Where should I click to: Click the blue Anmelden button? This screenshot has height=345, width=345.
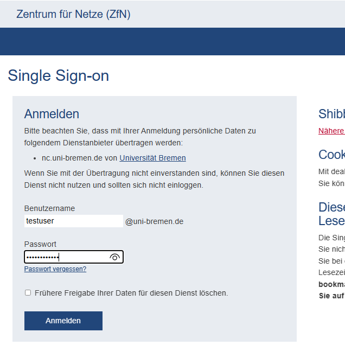[63, 321]
